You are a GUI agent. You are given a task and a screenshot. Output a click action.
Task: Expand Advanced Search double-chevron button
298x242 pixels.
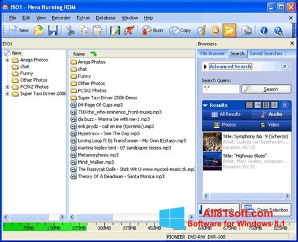pos(285,66)
